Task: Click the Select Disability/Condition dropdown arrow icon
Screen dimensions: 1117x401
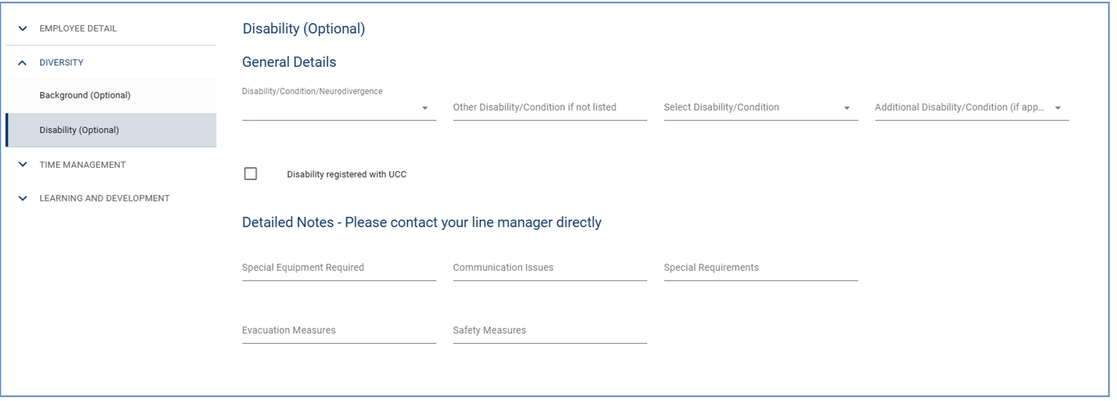Action: (847, 107)
